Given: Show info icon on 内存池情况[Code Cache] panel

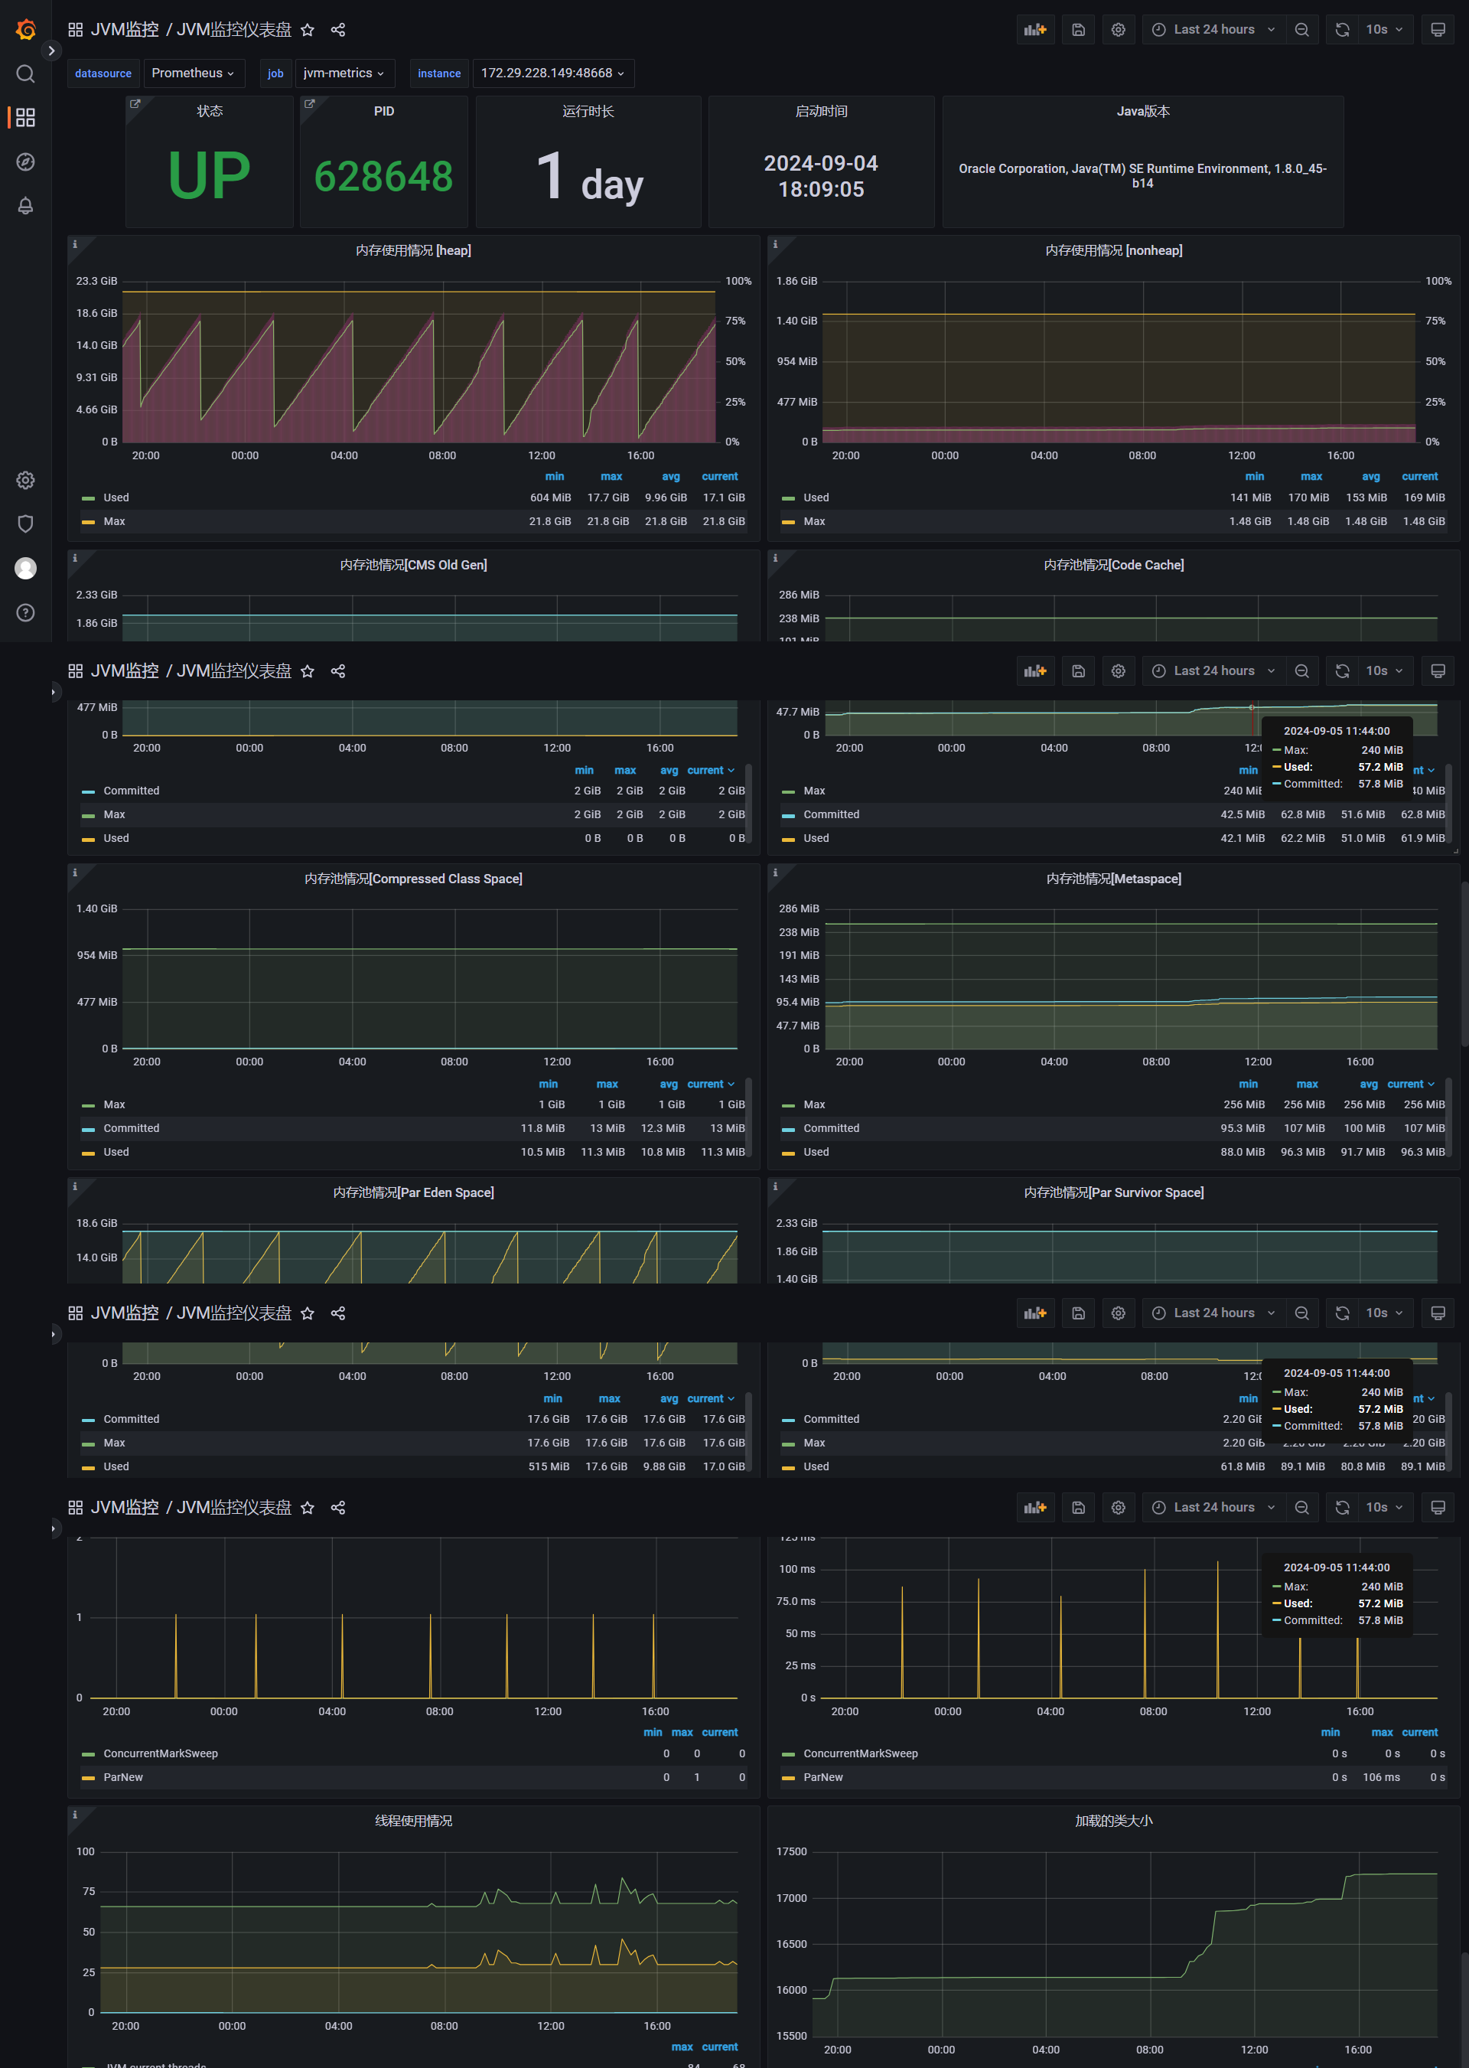Looking at the screenshot, I should 774,558.
